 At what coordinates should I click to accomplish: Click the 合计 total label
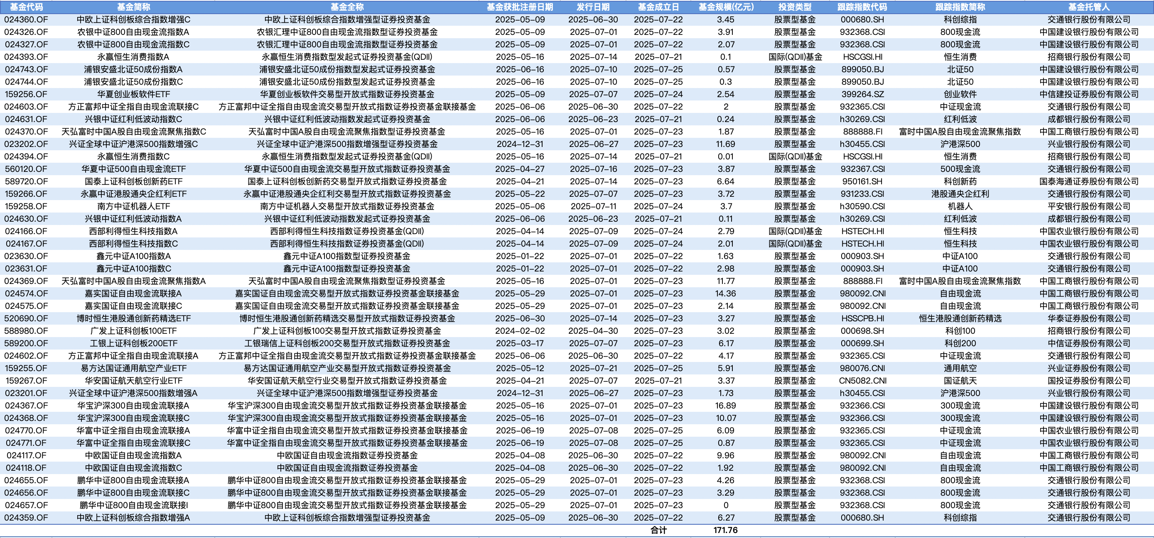[658, 530]
